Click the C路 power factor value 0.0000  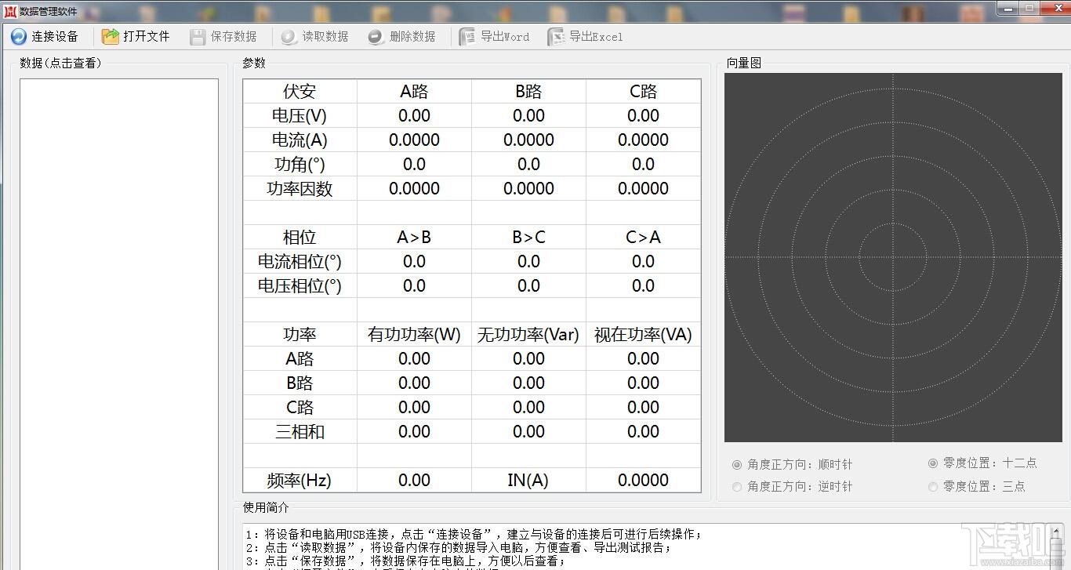click(643, 188)
